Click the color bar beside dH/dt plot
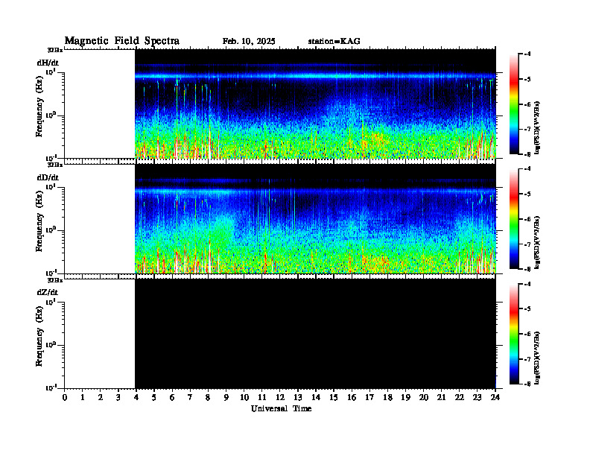This screenshot has height=456, width=590. pyautogui.click(x=514, y=104)
